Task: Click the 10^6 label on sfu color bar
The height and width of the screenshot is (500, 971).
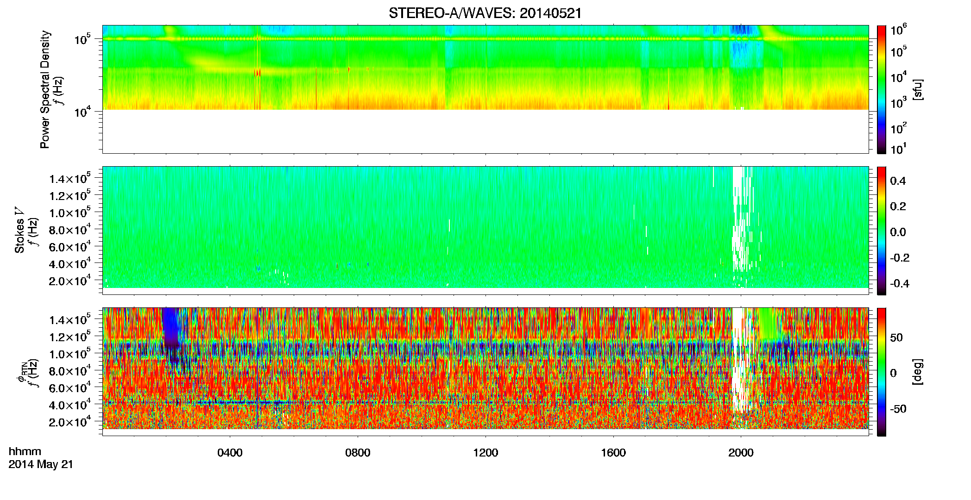Action: click(899, 30)
